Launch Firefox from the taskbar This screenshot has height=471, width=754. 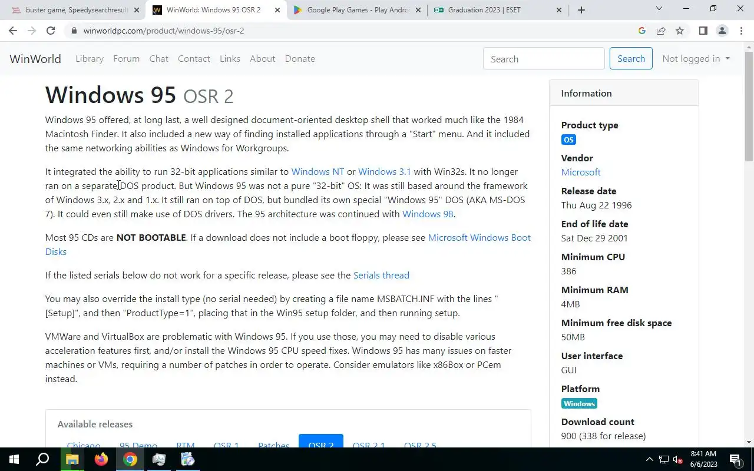pos(101,459)
